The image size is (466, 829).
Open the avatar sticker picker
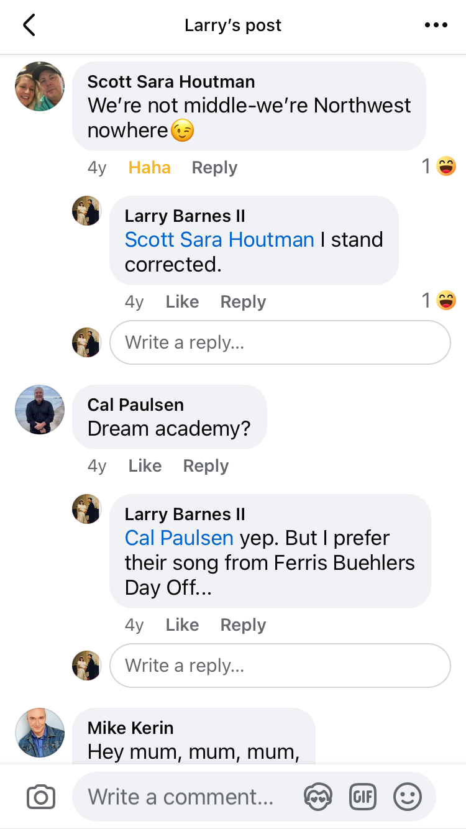(x=318, y=797)
